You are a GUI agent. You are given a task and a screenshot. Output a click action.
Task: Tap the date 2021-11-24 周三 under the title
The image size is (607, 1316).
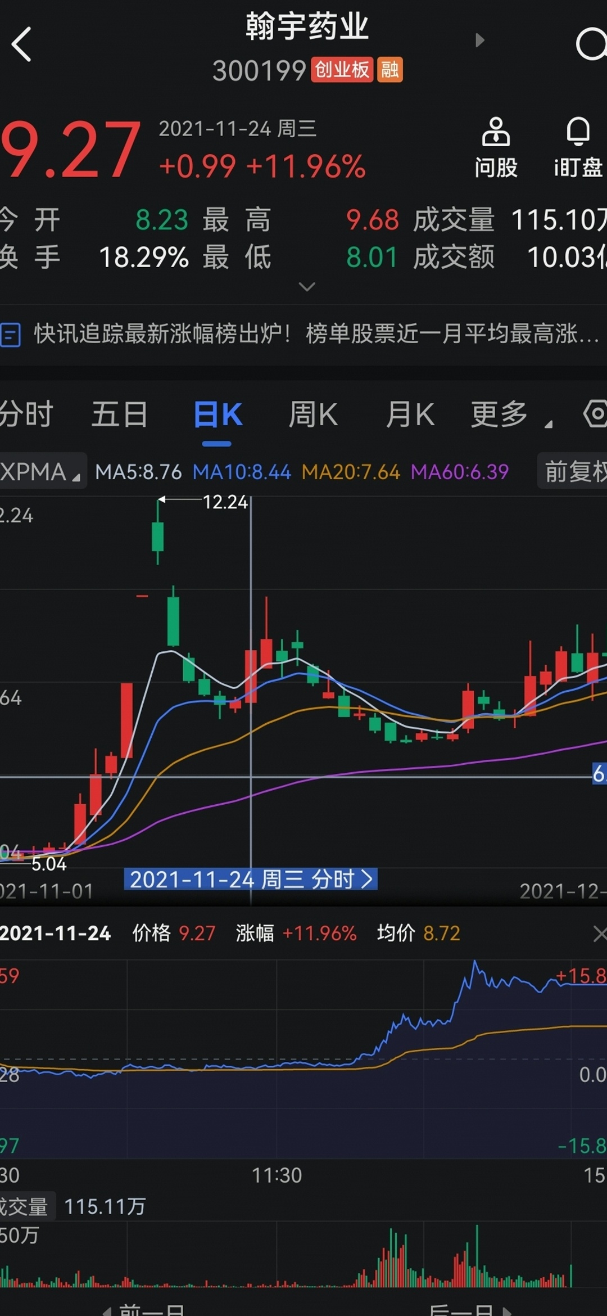point(238,129)
